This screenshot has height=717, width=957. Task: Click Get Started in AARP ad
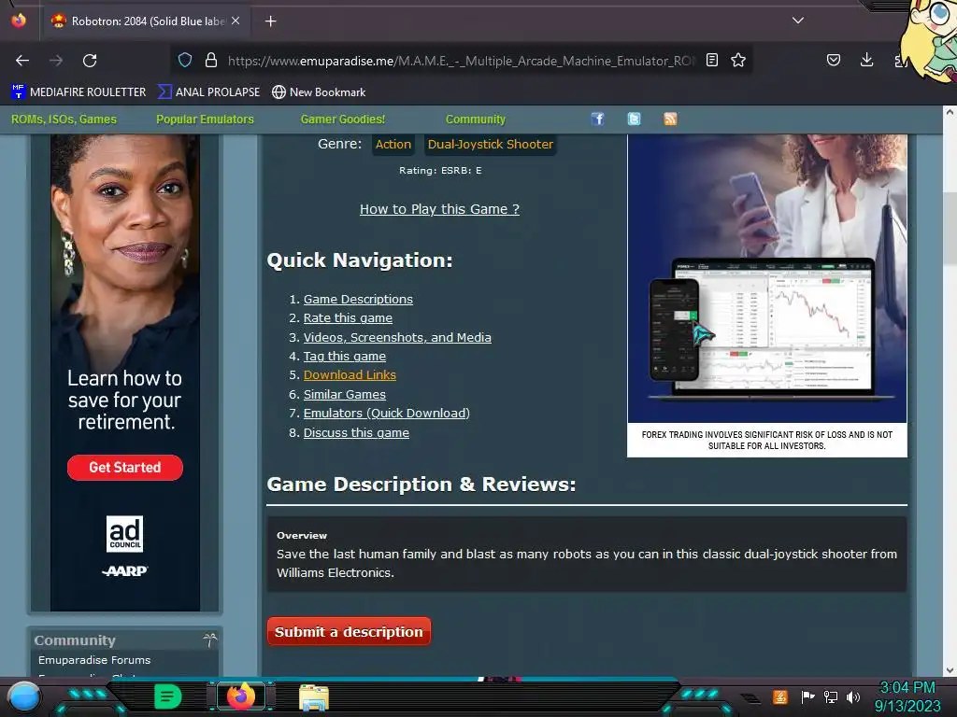coord(125,468)
